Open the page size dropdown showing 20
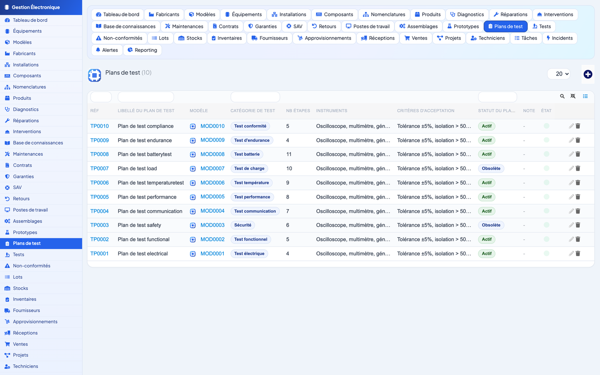 pos(559,74)
